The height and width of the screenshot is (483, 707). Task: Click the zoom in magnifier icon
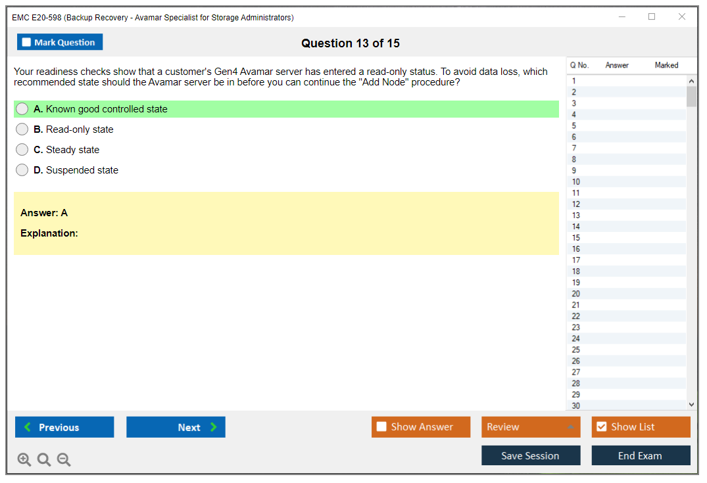click(x=24, y=460)
